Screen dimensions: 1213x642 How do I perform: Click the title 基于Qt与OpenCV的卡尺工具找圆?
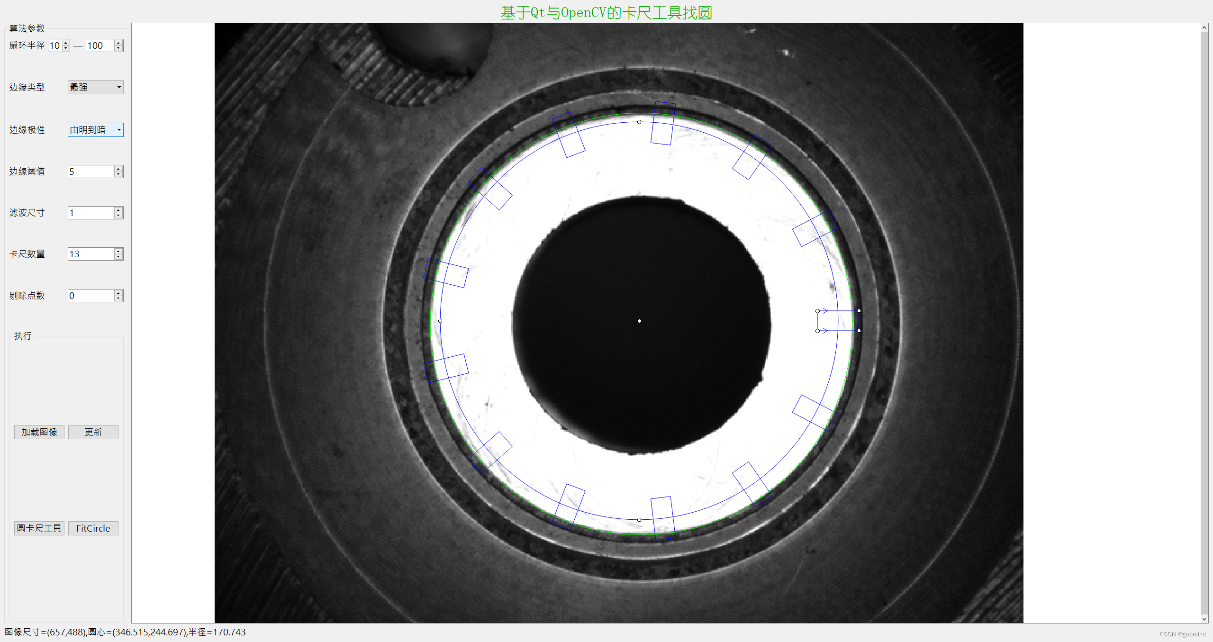pyautogui.click(x=606, y=12)
